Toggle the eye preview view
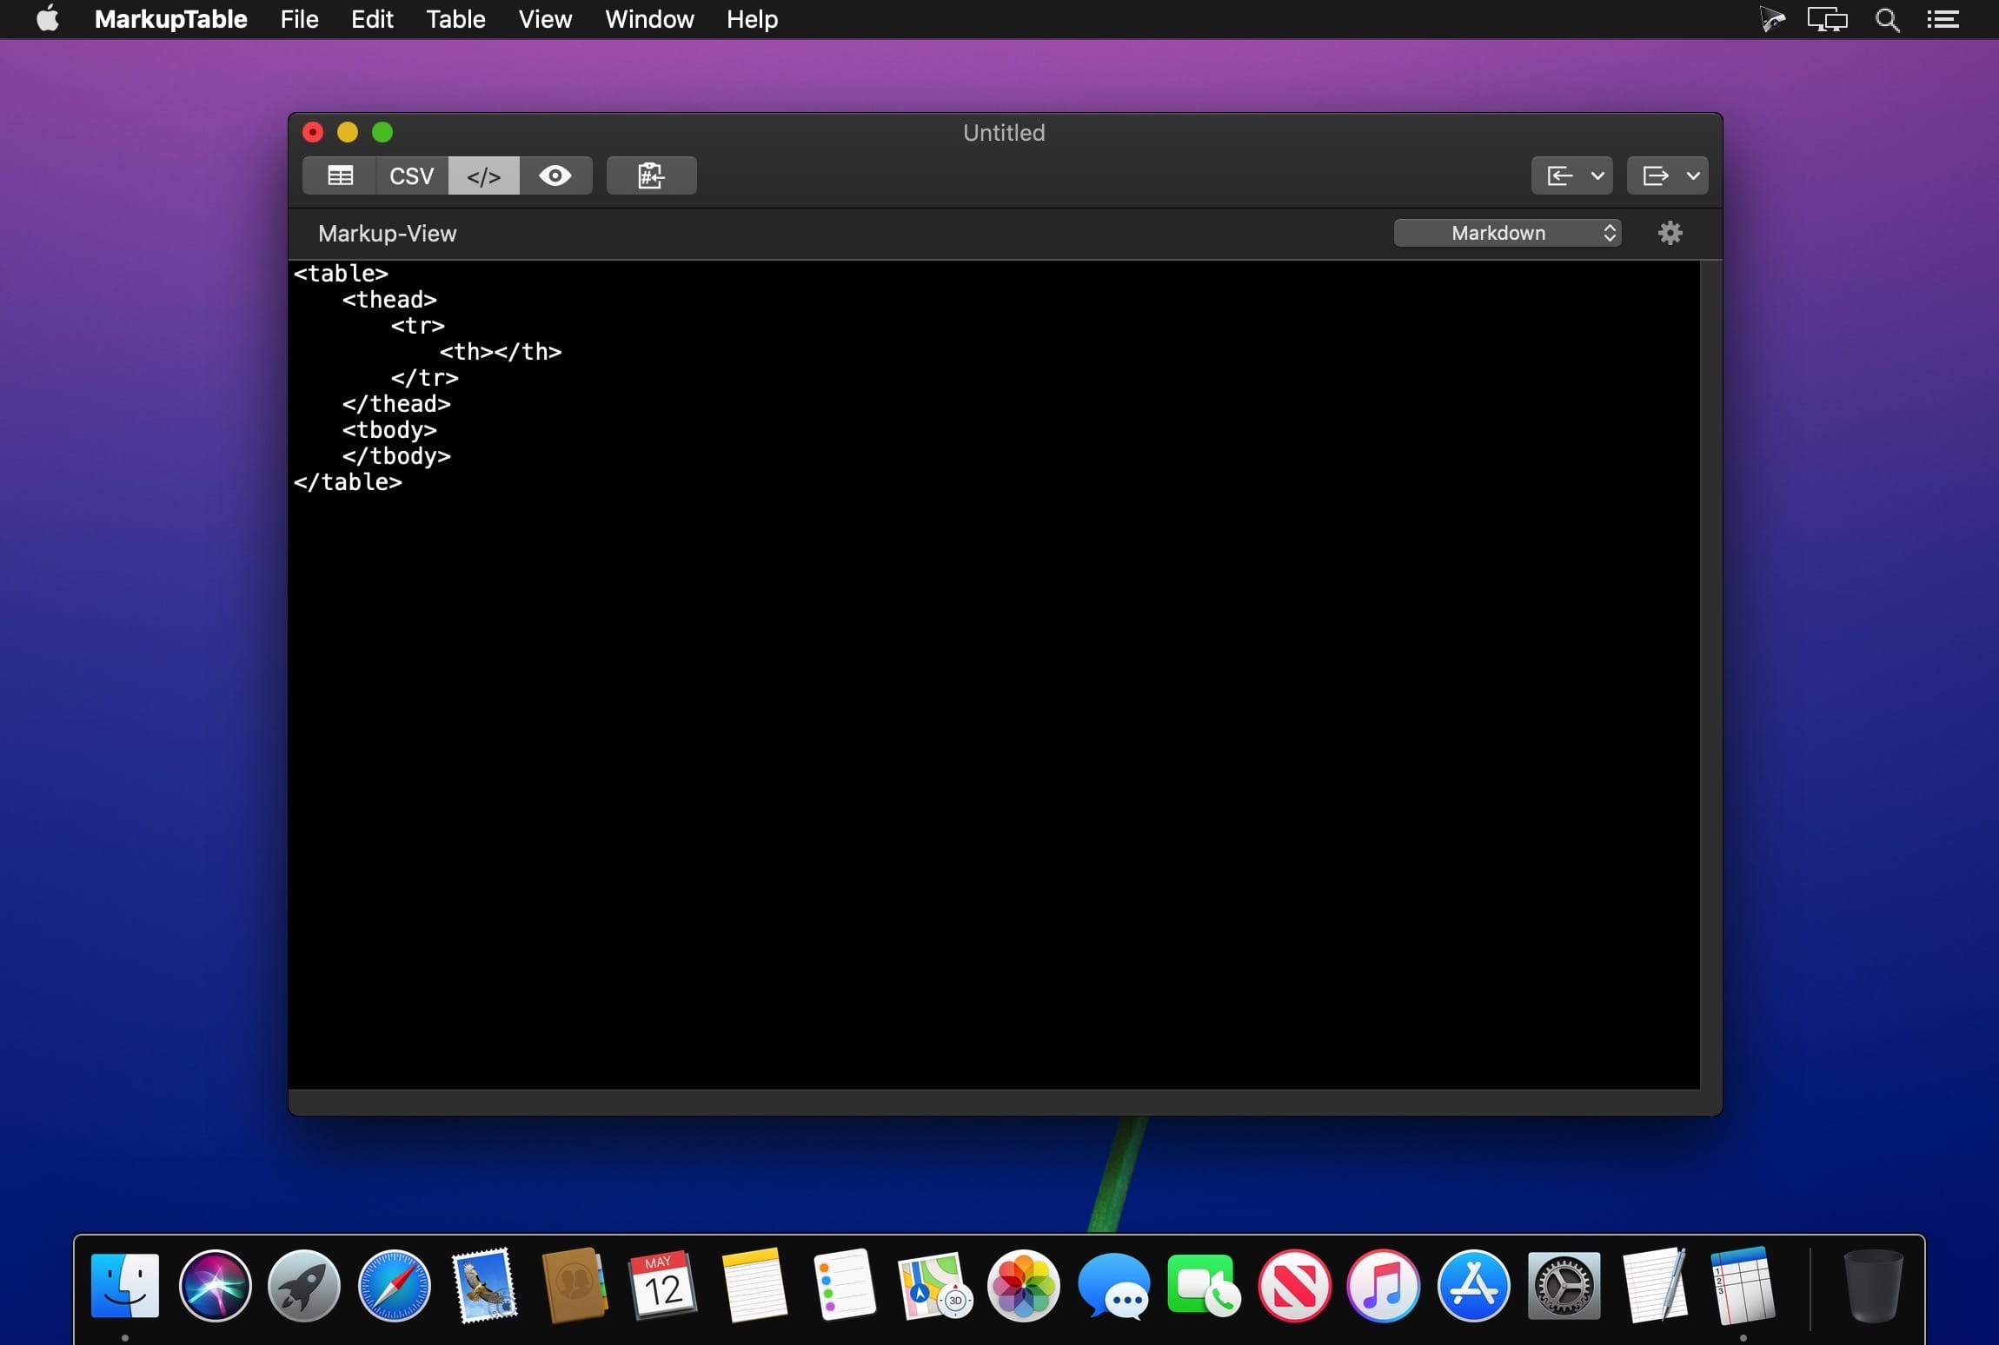 [x=555, y=176]
